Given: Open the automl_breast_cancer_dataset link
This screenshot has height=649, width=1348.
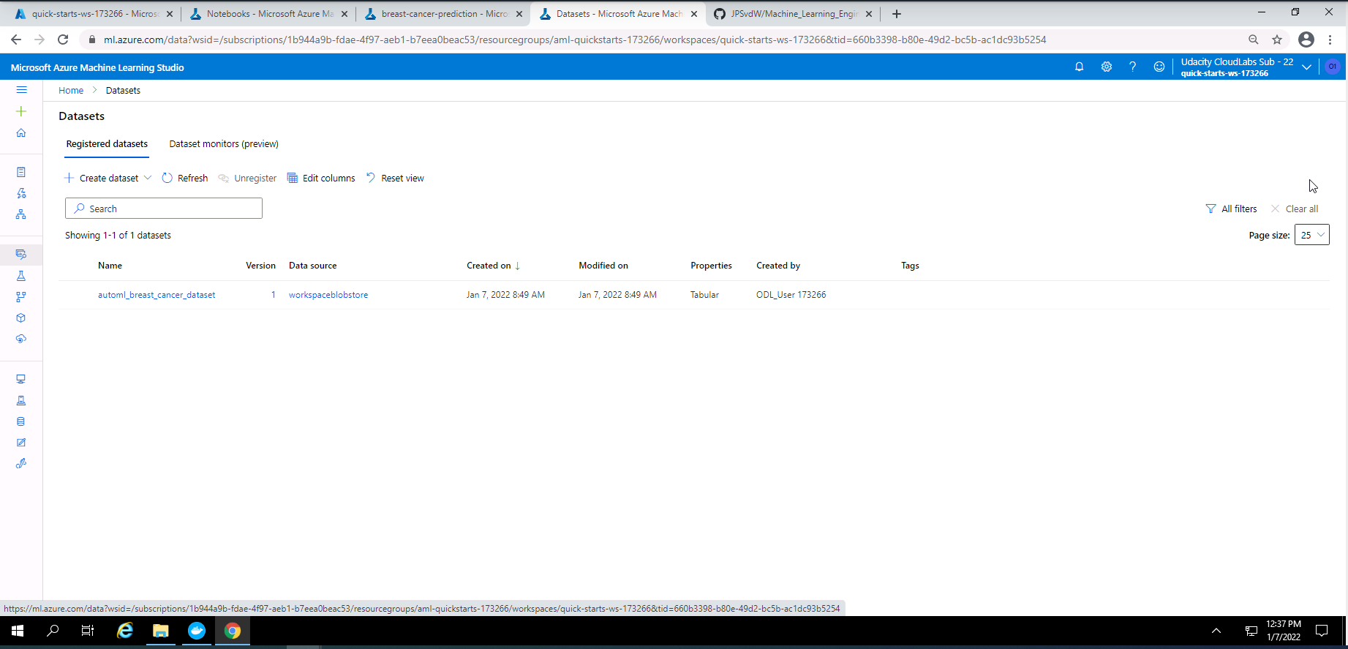Looking at the screenshot, I should (x=157, y=295).
